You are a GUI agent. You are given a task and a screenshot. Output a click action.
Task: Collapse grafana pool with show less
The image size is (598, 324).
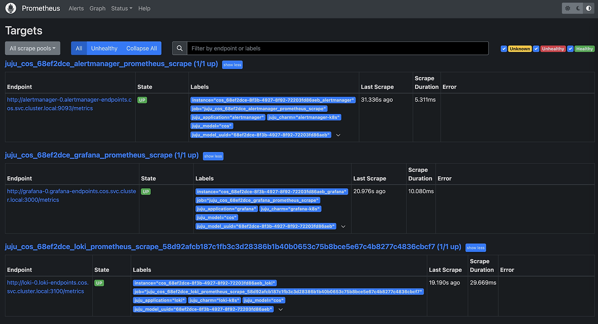click(213, 156)
